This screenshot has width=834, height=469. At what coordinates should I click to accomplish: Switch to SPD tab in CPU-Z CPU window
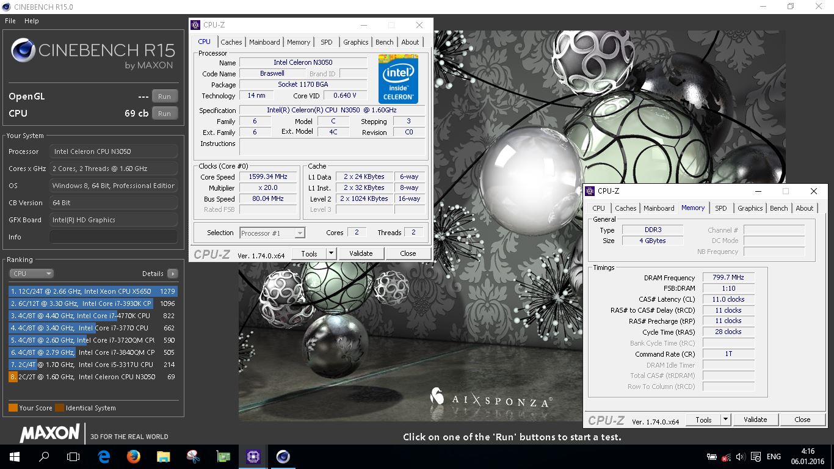click(327, 42)
